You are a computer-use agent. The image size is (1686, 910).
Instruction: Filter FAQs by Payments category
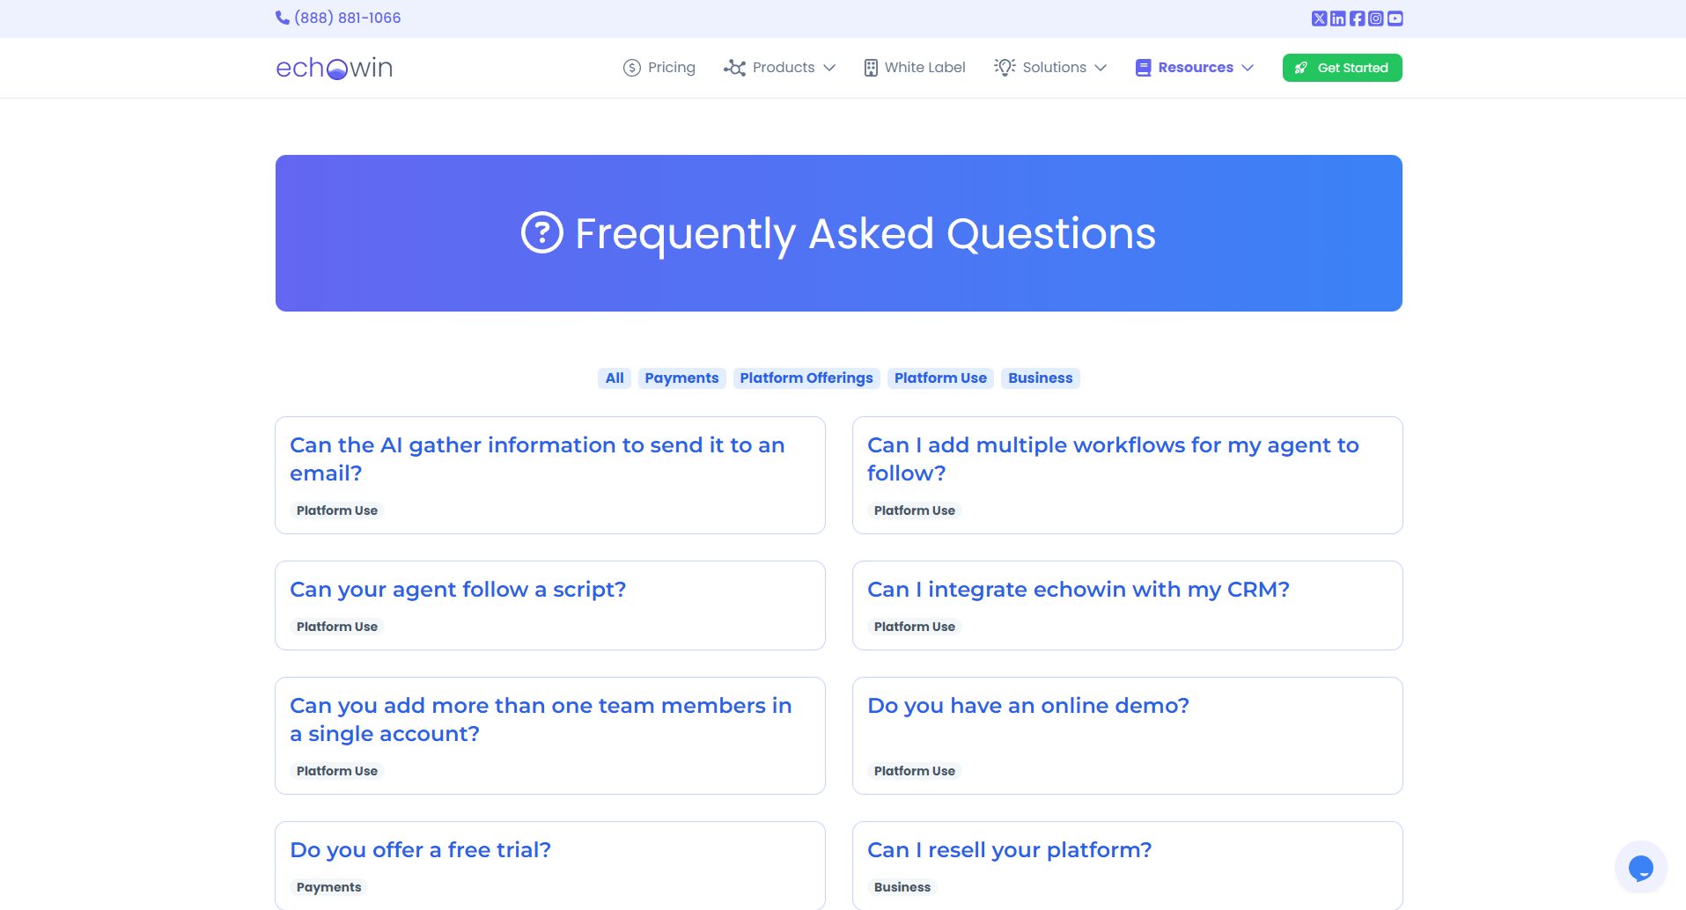click(681, 378)
